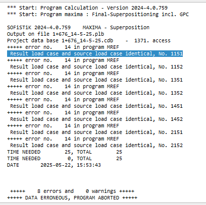Screen dimensions: 206x205
Task: Click the line ending in No. 2151
Action: point(96,132)
